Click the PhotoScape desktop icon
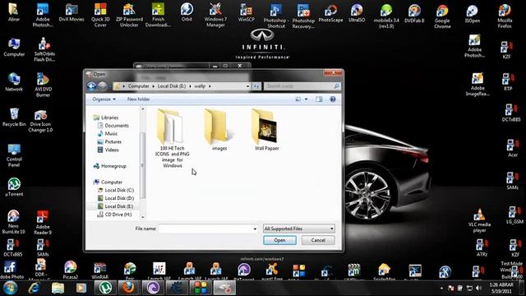This screenshot has width=526, height=296. coord(330,13)
